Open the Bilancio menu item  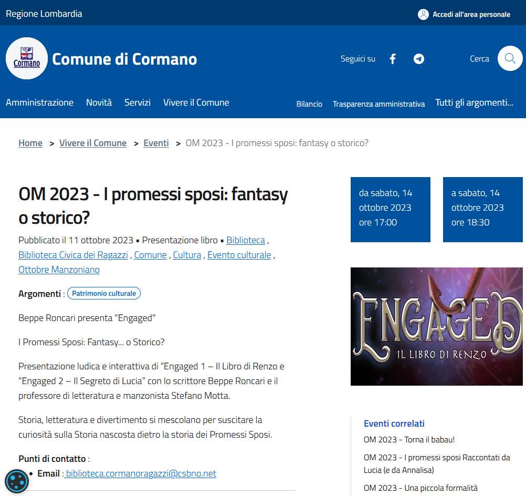(x=309, y=104)
